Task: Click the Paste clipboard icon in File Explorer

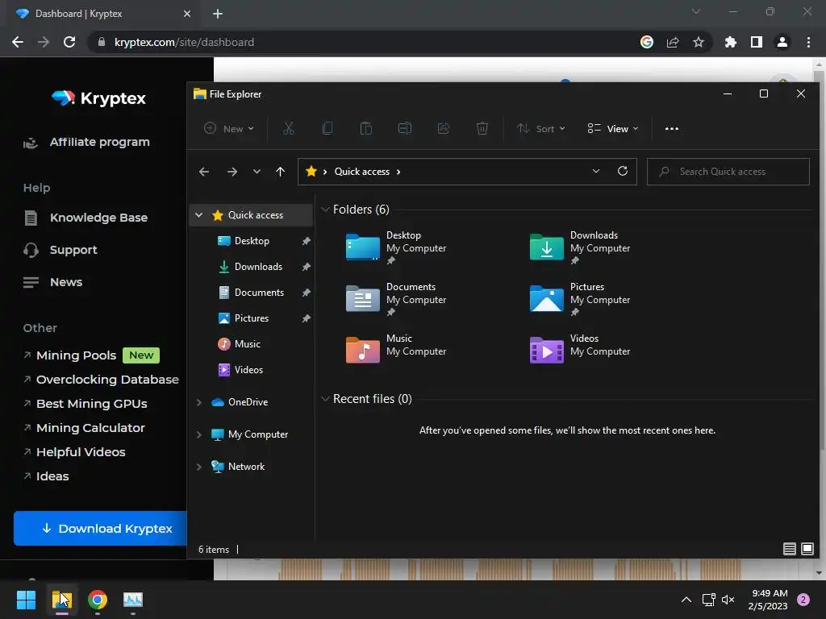Action: [366, 128]
